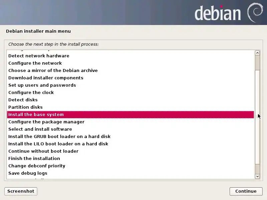Select Finish the installation
Screen dimensions: 267x200
click(x=130, y=158)
